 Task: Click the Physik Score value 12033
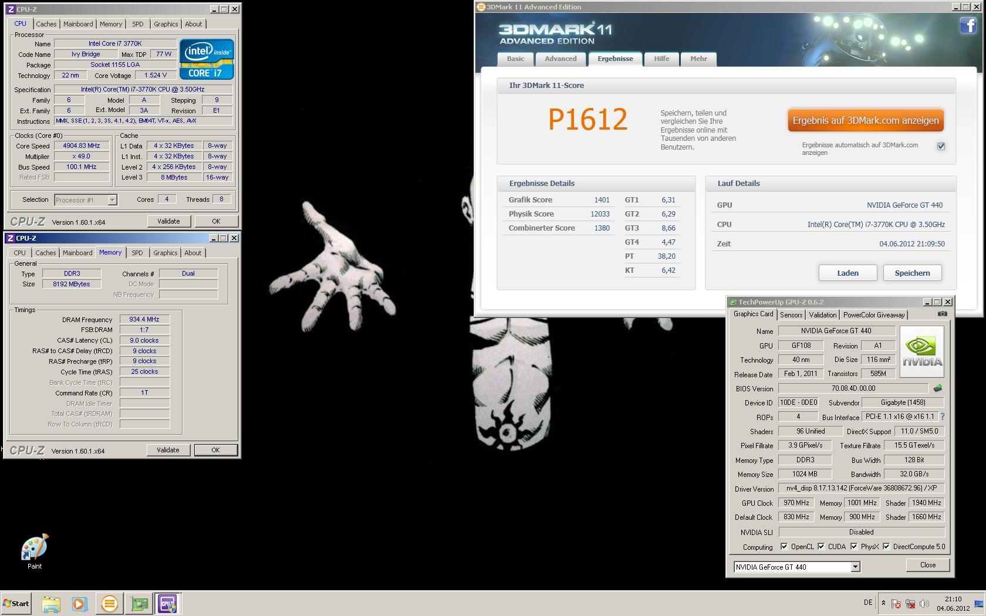600,214
